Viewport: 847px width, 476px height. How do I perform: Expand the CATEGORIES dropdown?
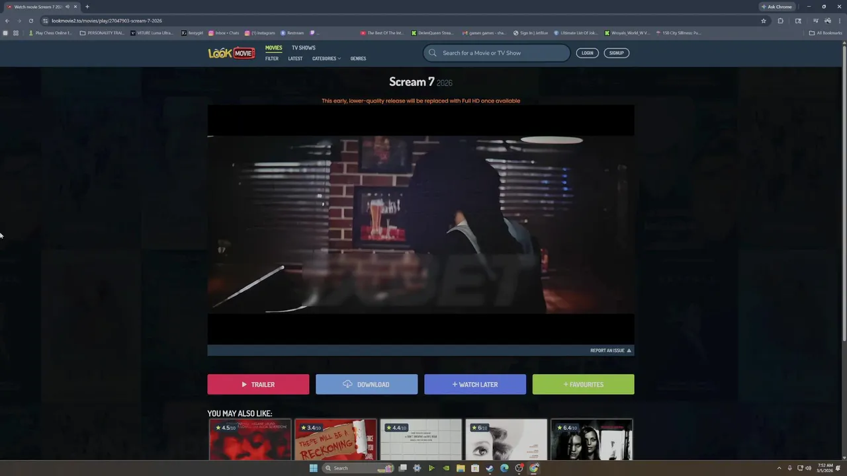click(326, 58)
